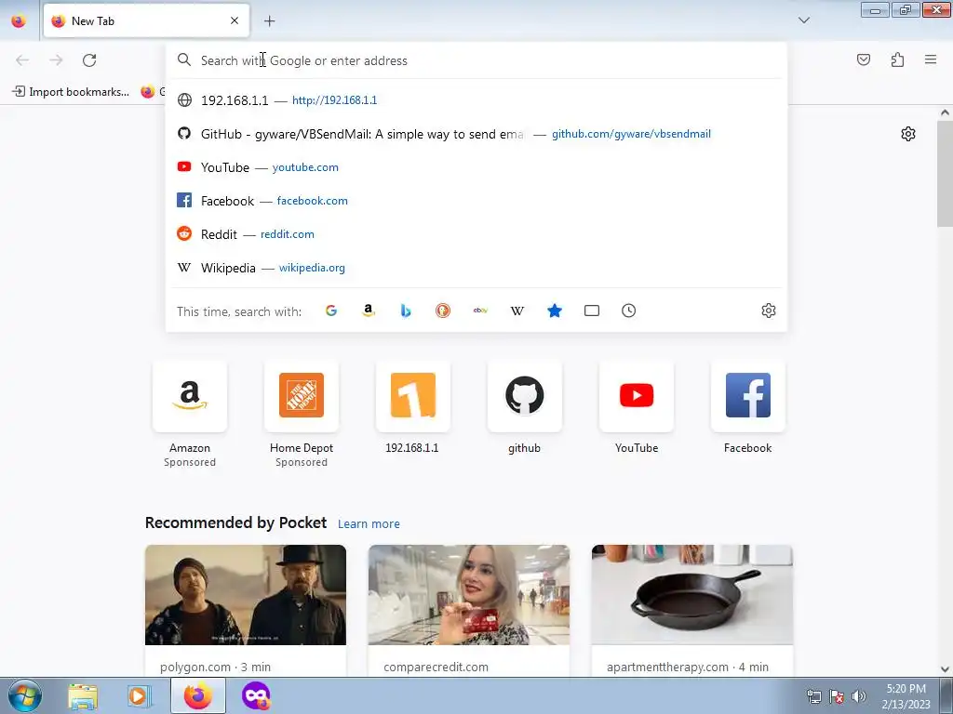Open a new tab with plus button
This screenshot has height=714, width=953.
click(269, 21)
